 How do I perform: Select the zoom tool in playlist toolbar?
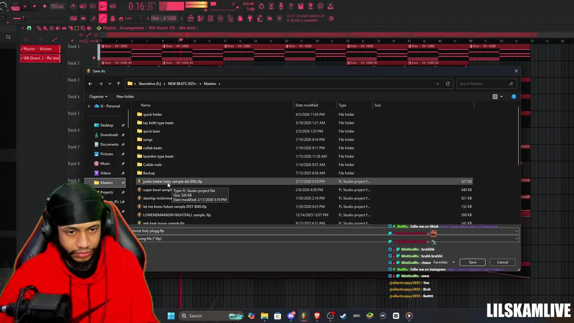pos(83,28)
